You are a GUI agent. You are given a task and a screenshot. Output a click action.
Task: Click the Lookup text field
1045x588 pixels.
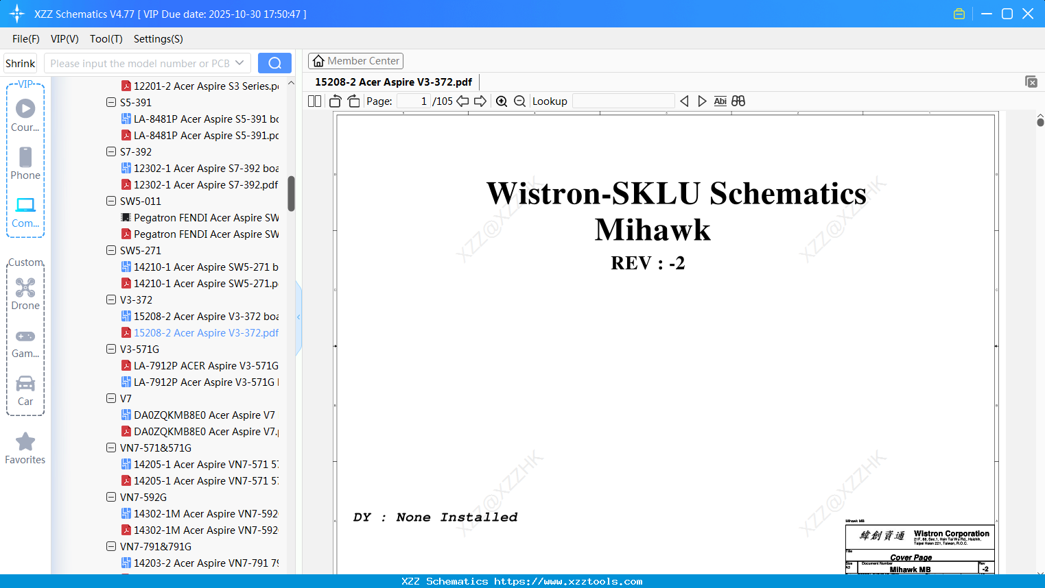[623, 101]
